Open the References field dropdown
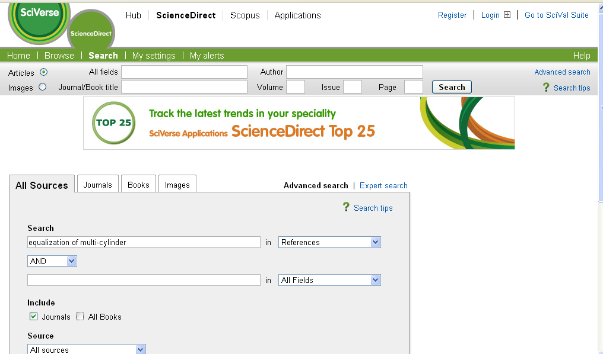The image size is (603, 354). (x=329, y=242)
